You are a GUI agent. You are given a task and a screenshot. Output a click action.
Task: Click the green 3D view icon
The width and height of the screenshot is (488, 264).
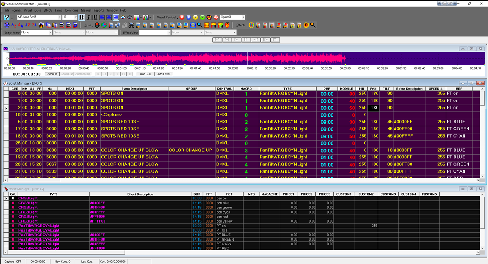(202, 18)
